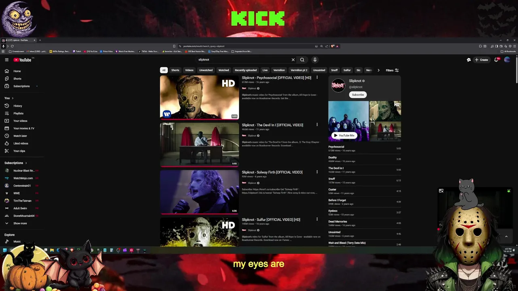Open Shorts in the sidebar
The width and height of the screenshot is (518, 291).
17,79
